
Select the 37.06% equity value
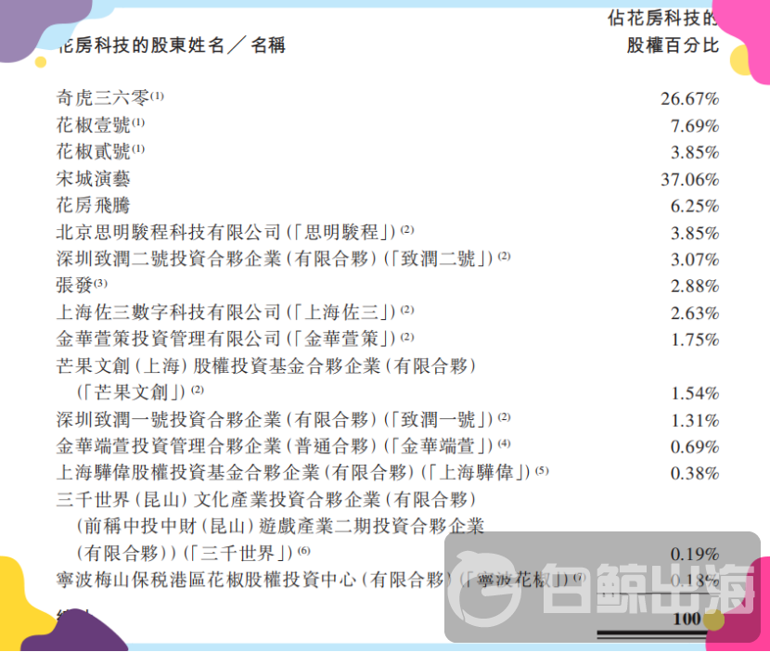688,179
